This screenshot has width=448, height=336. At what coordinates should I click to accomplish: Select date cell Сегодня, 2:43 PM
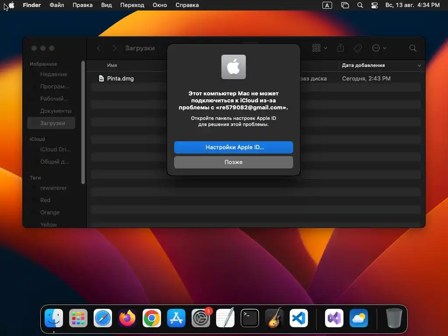(366, 78)
